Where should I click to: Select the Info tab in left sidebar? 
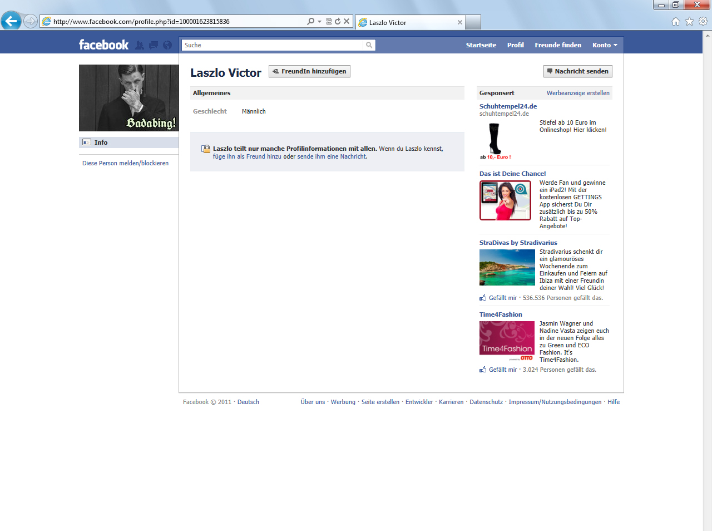click(101, 142)
